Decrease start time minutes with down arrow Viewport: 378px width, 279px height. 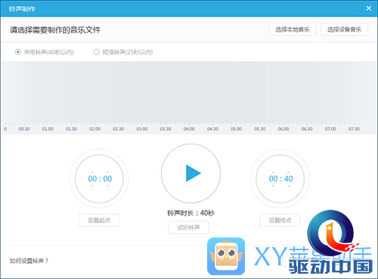(92, 186)
